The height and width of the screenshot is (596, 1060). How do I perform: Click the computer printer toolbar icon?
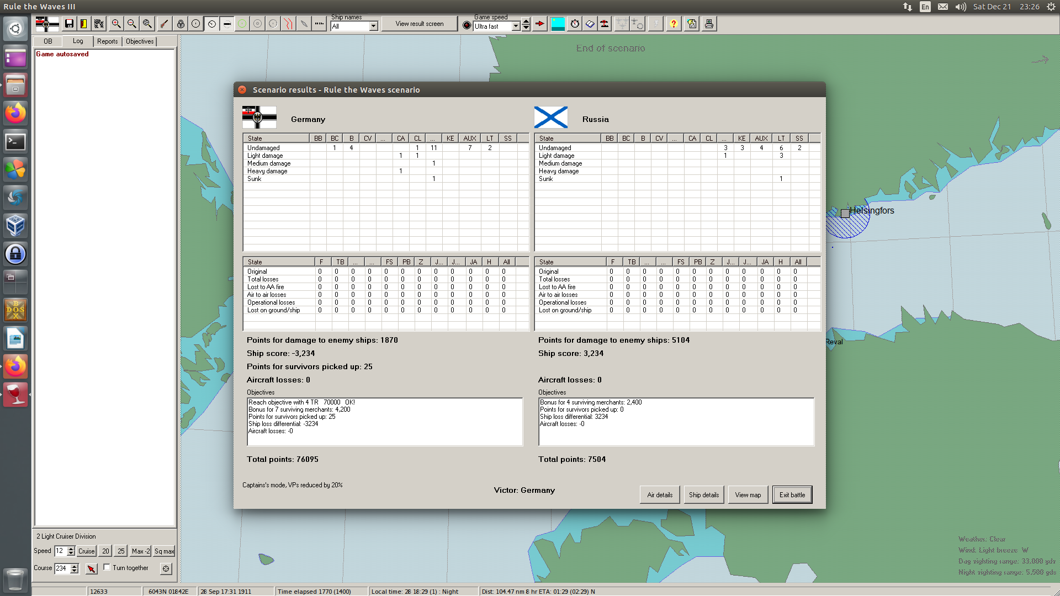tap(709, 24)
